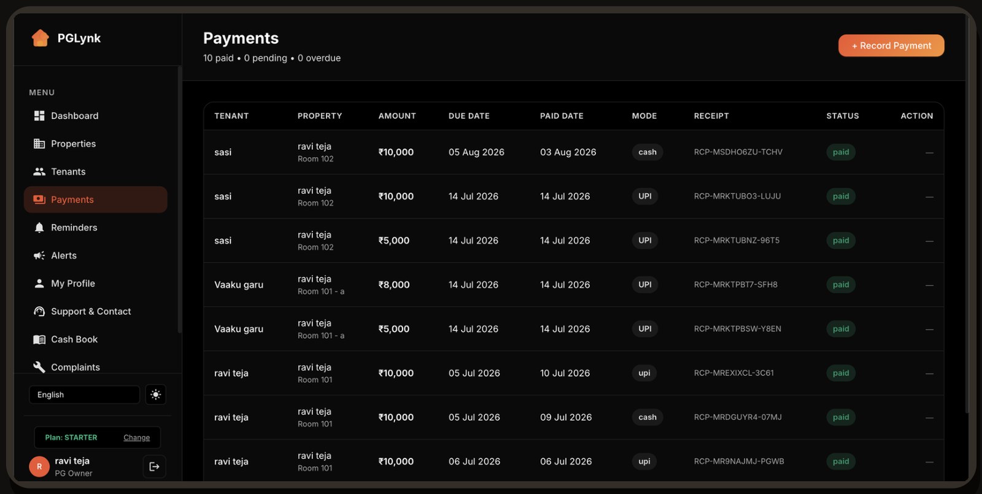982x494 pixels.
Task: Open My Profile from sidebar
Action: point(95,284)
